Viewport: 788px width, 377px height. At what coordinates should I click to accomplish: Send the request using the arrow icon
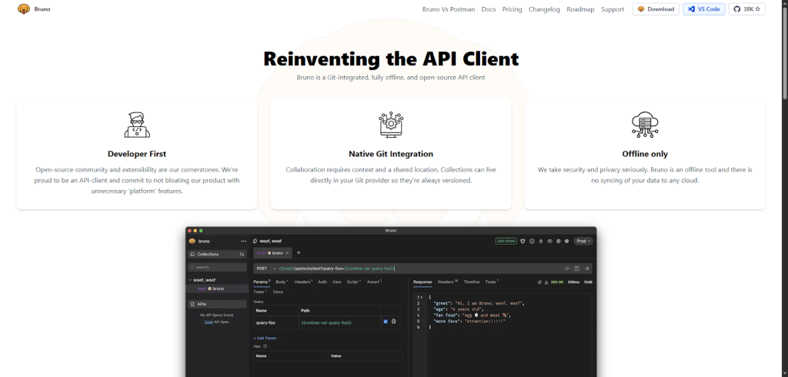[587, 269]
